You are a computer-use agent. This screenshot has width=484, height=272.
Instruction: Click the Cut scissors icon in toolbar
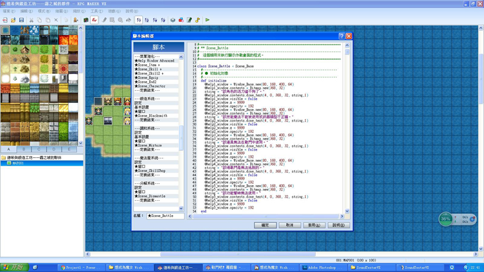coord(31,20)
